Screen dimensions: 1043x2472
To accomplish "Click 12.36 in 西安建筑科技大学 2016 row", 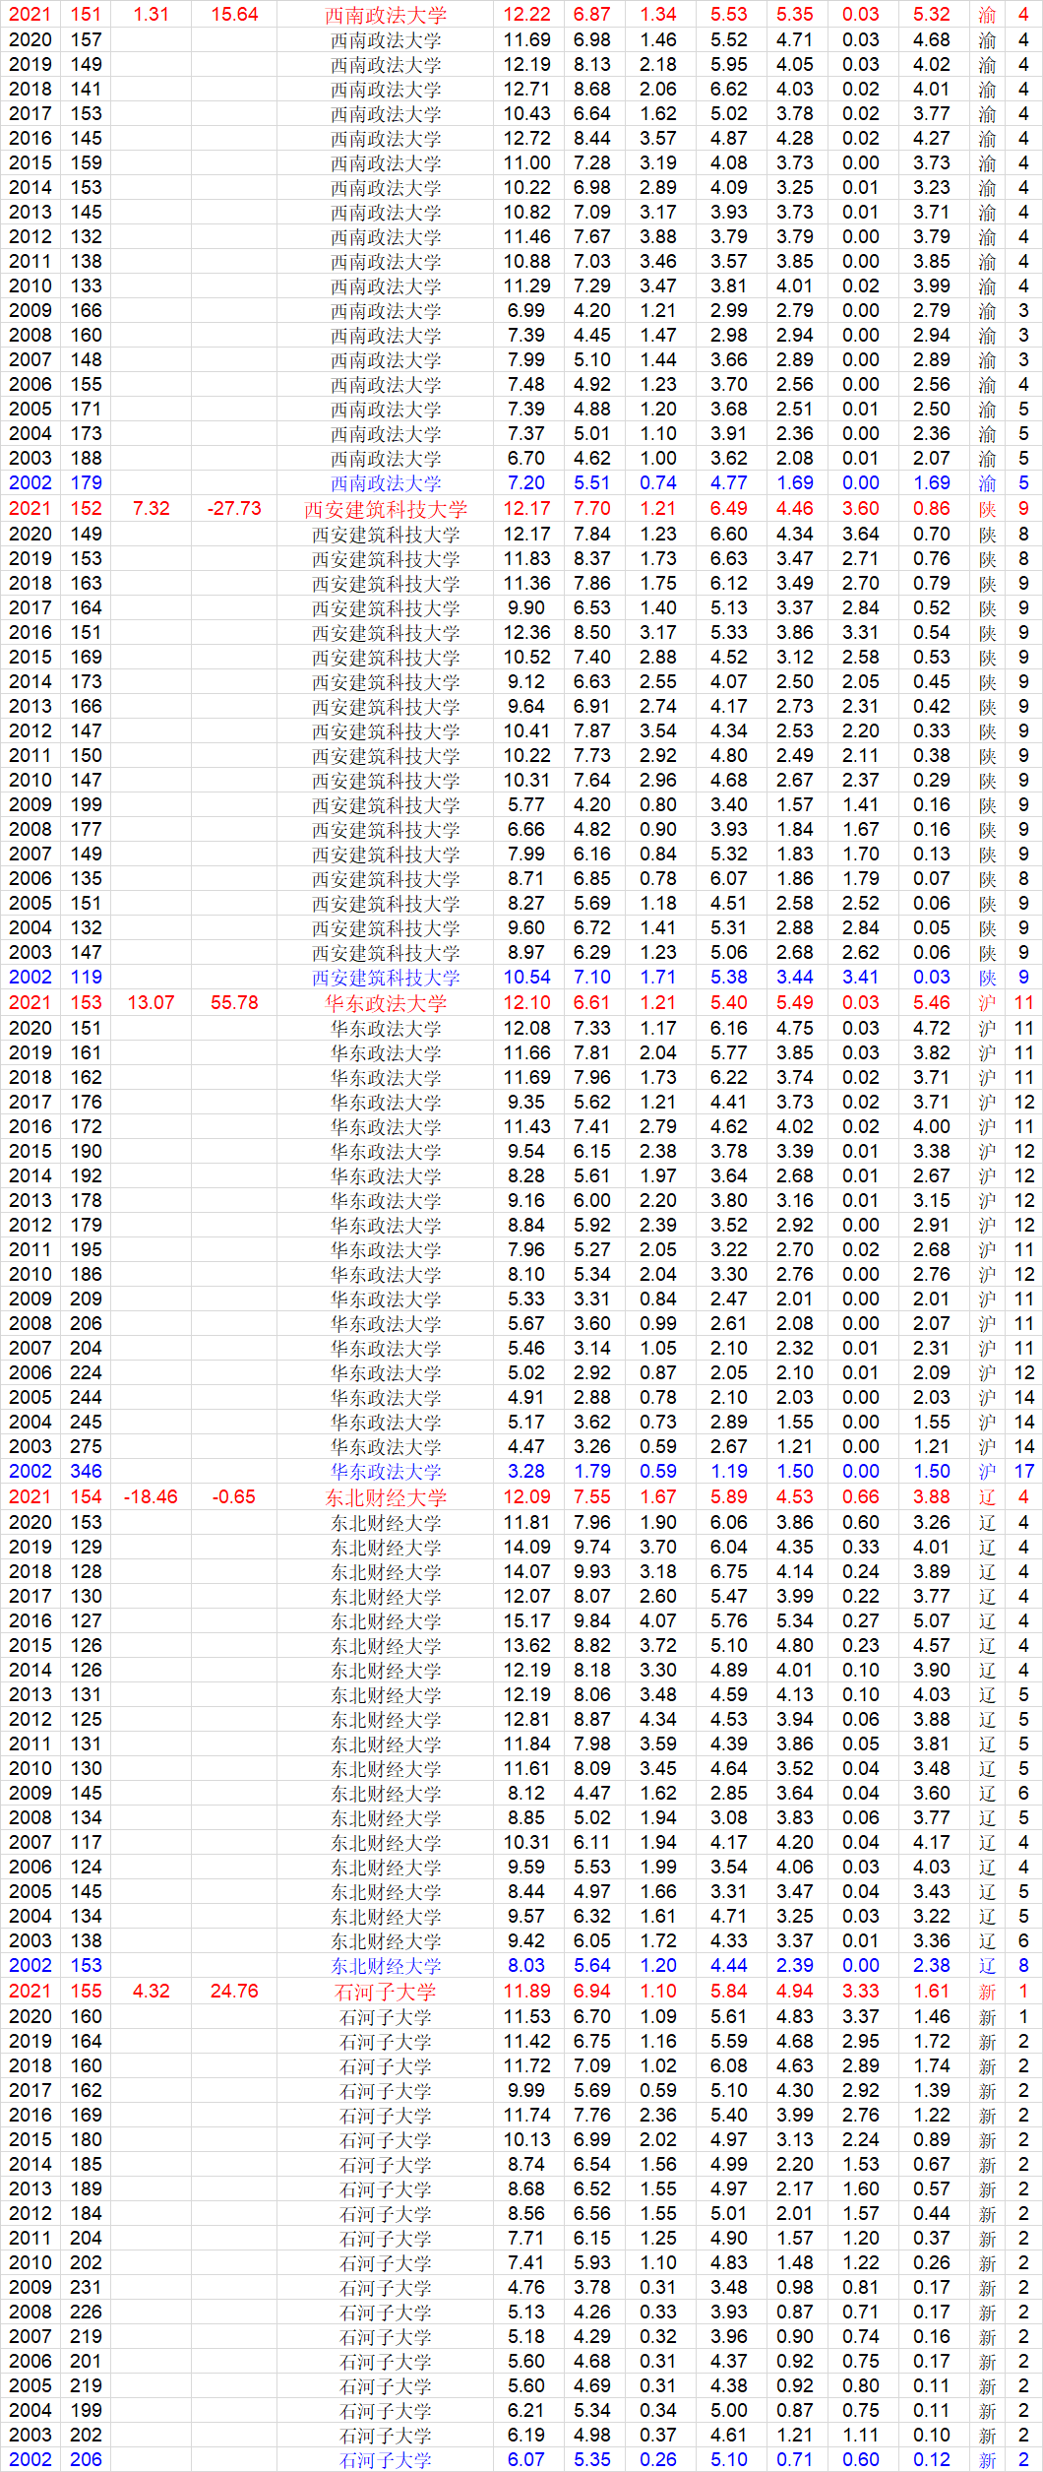I will click(x=526, y=633).
